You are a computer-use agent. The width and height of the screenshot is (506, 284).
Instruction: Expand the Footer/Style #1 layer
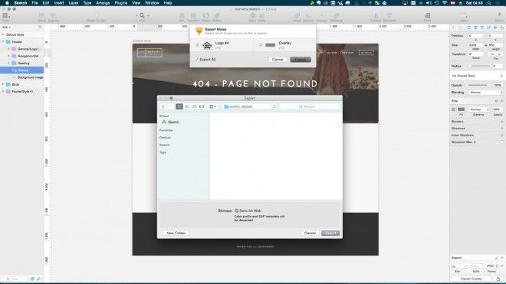pyautogui.click(x=3, y=92)
